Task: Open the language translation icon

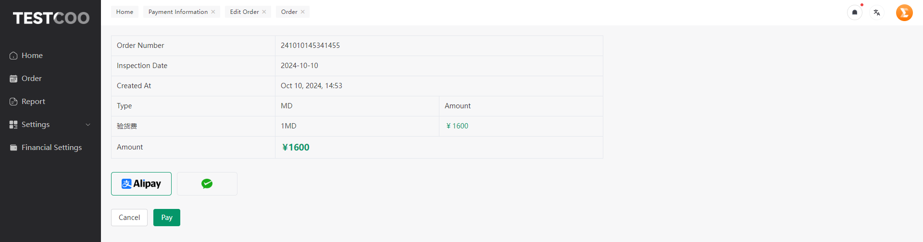Action: (877, 12)
